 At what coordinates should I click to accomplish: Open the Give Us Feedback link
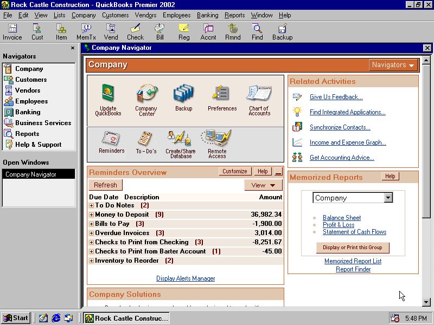336,97
